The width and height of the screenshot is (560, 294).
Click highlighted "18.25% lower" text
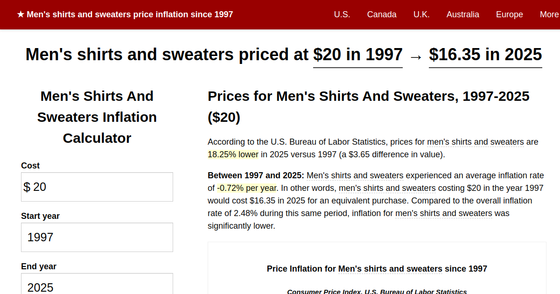pos(233,154)
